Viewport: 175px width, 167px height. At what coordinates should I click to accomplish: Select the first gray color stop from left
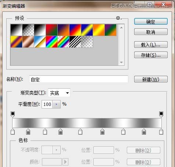click(x=28, y=132)
